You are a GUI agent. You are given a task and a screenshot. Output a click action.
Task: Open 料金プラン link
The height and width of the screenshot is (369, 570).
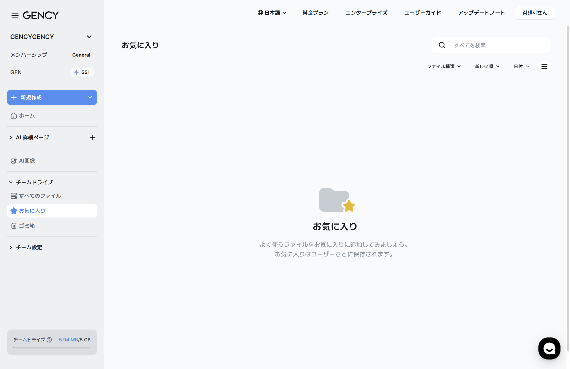(315, 13)
